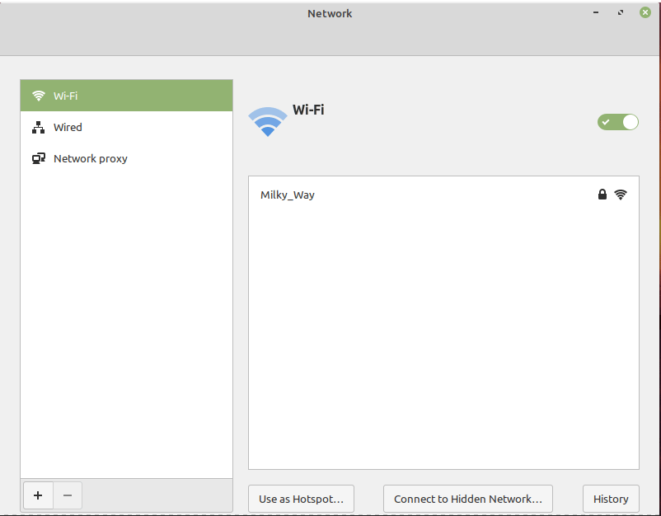Click the Network window title
This screenshot has height=516, width=661.
tap(330, 13)
